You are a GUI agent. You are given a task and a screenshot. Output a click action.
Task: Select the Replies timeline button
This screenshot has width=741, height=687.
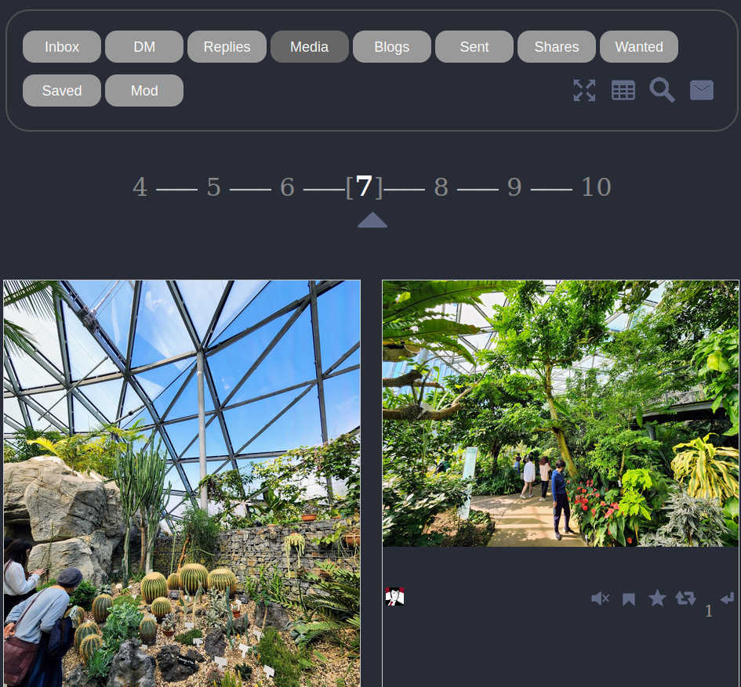coord(227,46)
